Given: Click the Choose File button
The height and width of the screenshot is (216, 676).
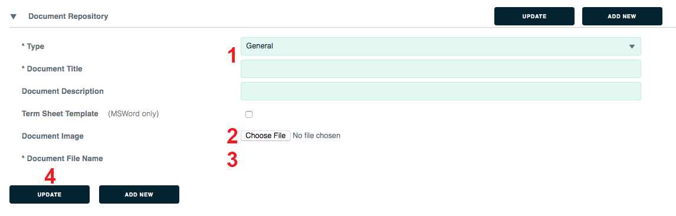Looking at the screenshot, I should click(265, 136).
